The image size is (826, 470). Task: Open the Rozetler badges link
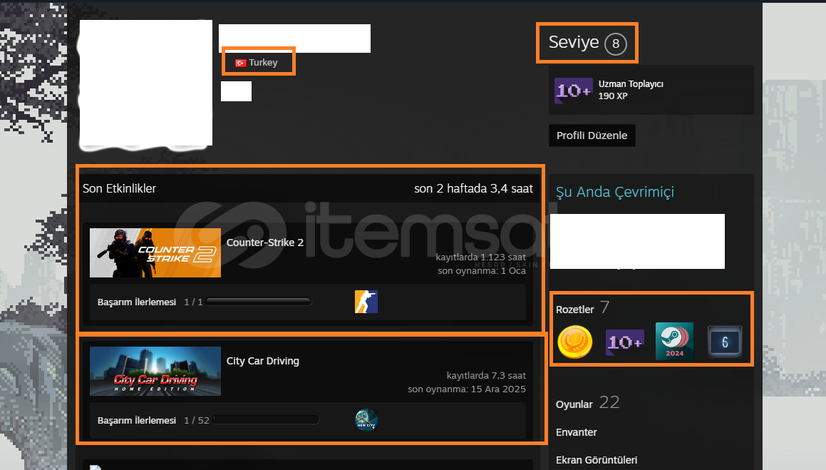574,310
